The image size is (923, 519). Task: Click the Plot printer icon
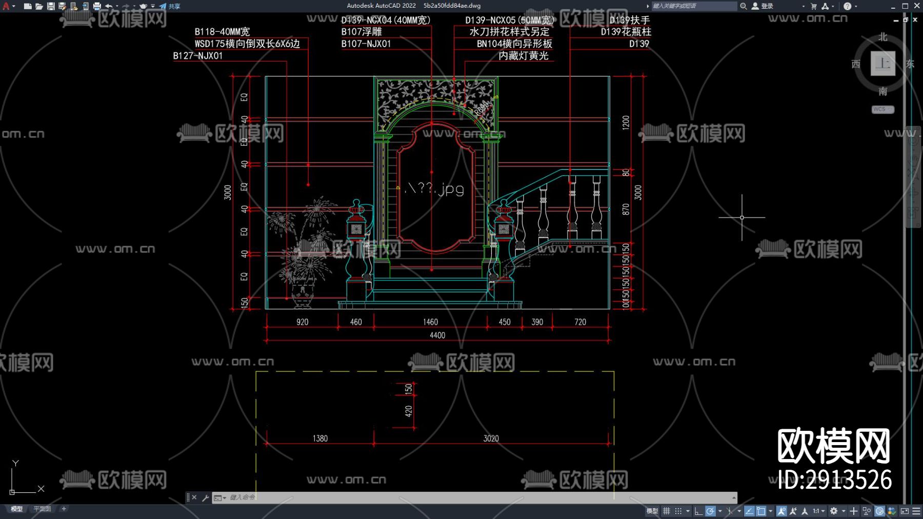97,6
